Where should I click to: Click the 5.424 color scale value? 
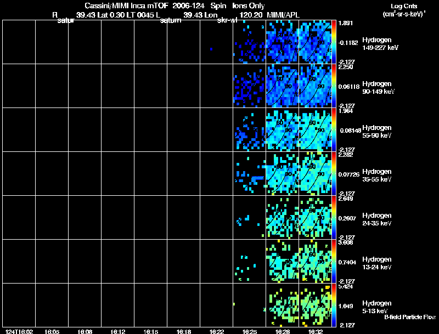(346, 287)
